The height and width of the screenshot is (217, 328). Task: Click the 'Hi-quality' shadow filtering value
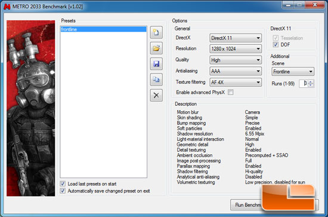pyautogui.click(x=254, y=172)
